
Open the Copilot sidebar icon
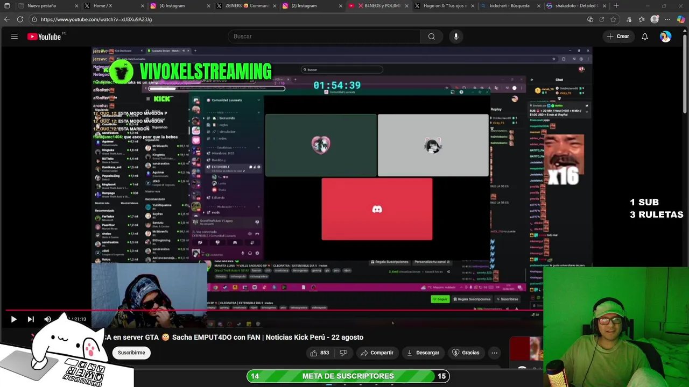pyautogui.click(x=681, y=19)
